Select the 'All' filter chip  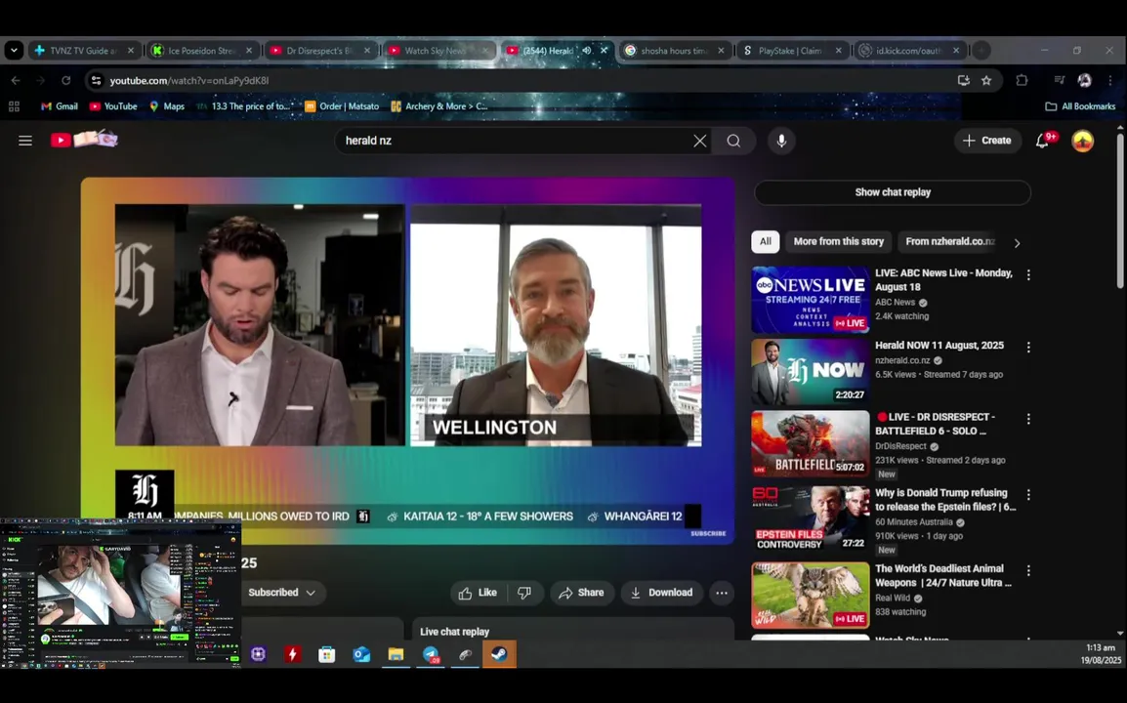point(766,241)
